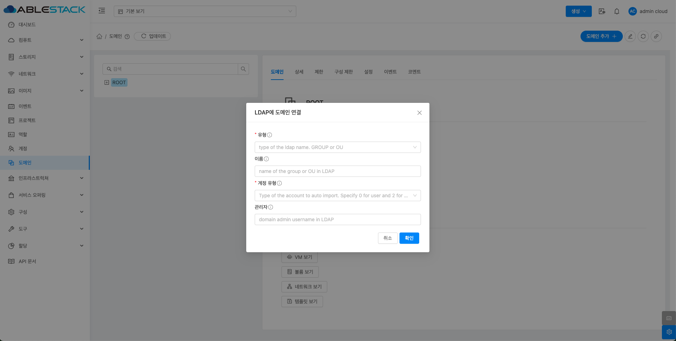Click the 도메인 추가 button

click(602, 36)
